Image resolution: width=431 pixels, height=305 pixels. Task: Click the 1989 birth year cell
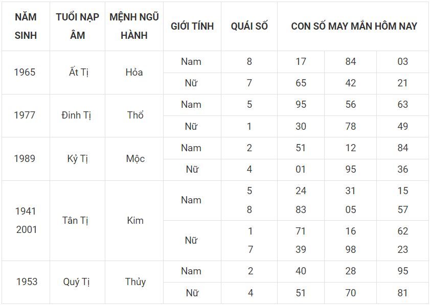26,159
